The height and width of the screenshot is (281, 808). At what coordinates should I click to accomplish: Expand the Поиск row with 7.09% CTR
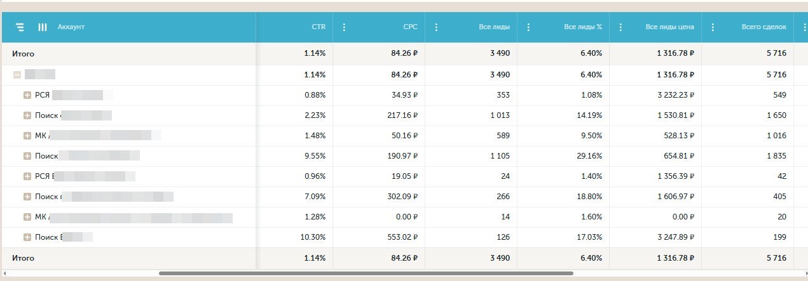[x=27, y=197]
